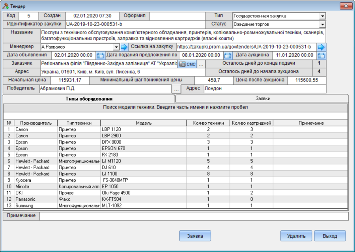Switch to the Типы оборудования tab
This screenshot has height=252, width=355.
[89, 99]
